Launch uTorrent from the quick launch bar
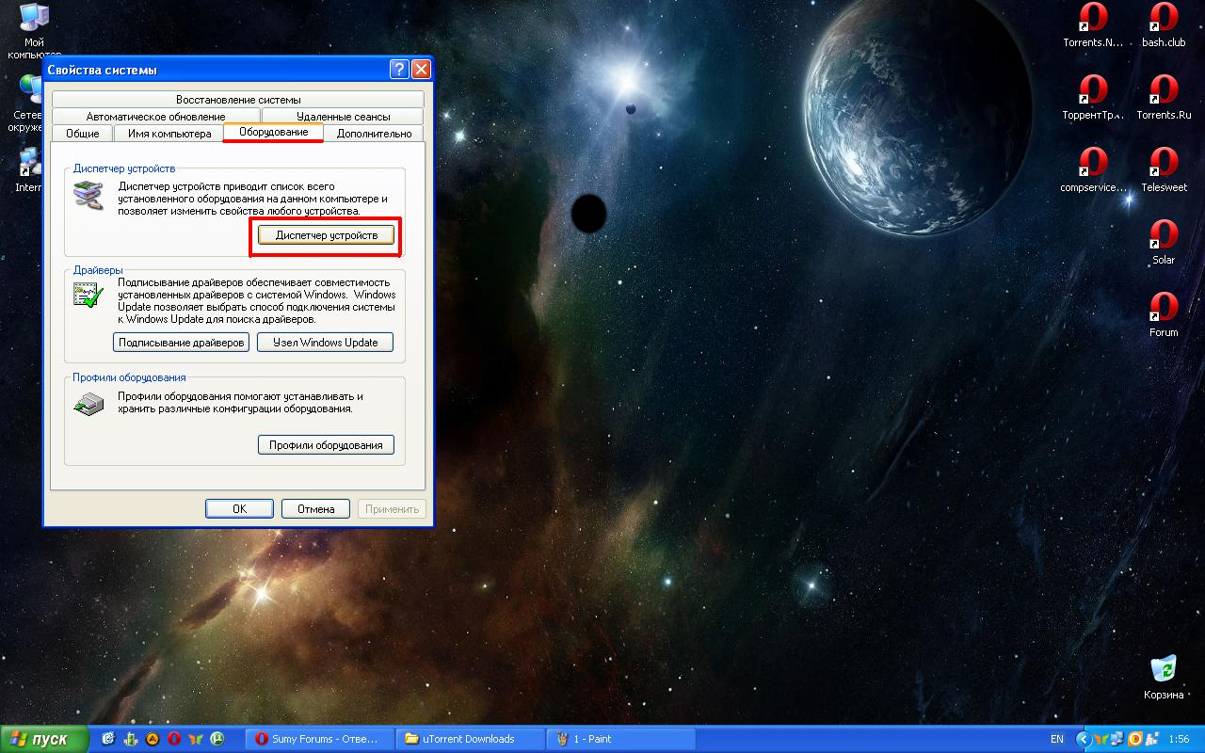 (x=217, y=739)
